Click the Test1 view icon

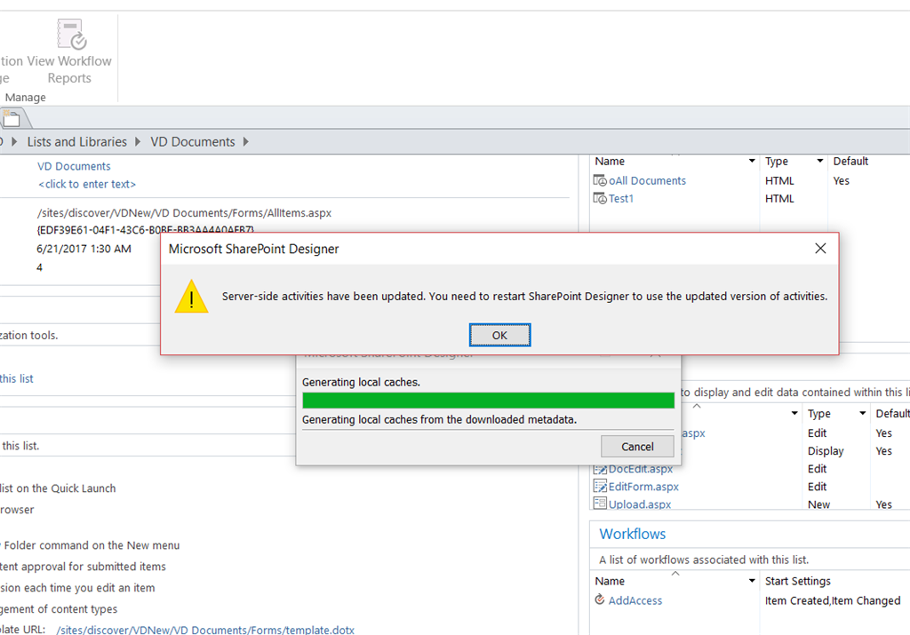tap(600, 199)
